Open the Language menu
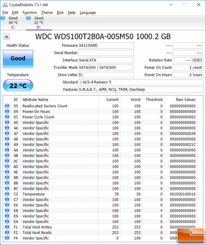Image resolution: width=206 pixels, height=245 pixels. pos(88,13)
